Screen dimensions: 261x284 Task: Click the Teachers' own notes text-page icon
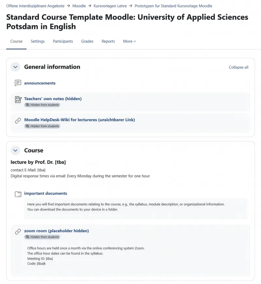(x=18, y=99)
